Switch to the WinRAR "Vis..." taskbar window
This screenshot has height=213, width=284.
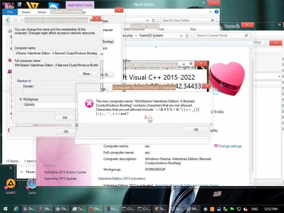tap(111, 209)
